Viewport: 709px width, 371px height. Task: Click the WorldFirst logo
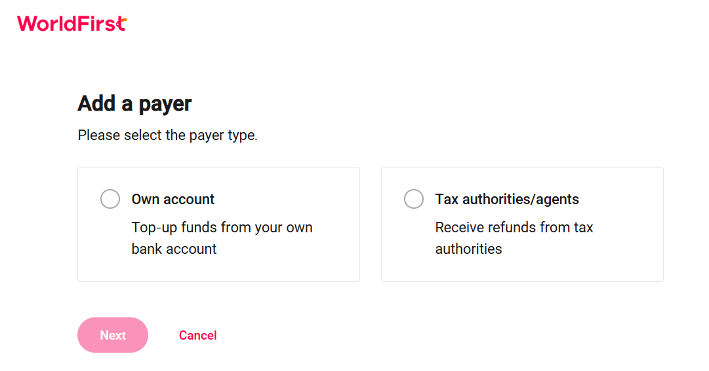tap(72, 24)
